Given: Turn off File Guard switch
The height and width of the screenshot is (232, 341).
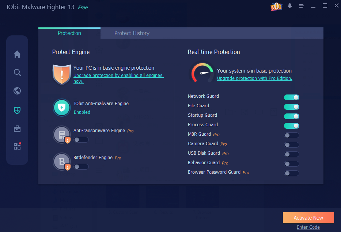Looking at the screenshot, I should tap(292, 107).
